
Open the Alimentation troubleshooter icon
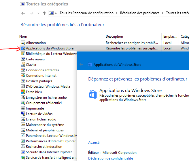coord(23,43)
